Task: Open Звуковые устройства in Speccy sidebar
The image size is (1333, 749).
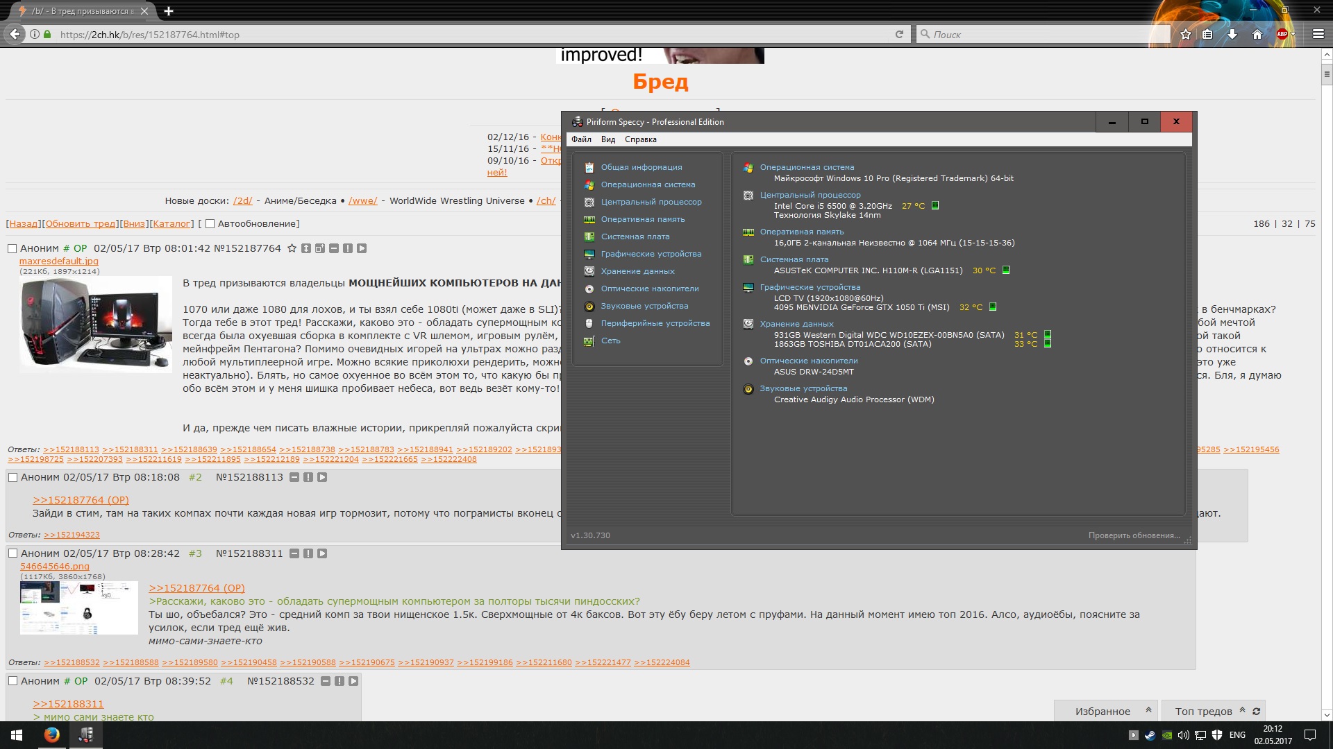Action: coord(644,306)
